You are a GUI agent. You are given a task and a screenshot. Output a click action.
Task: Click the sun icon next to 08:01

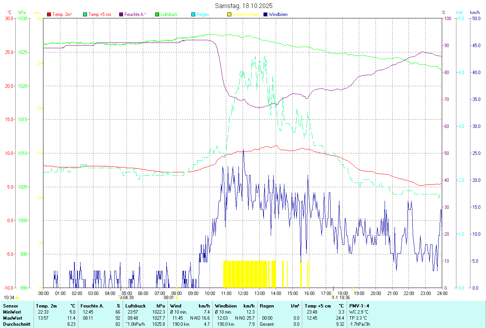pyautogui.click(x=177, y=298)
